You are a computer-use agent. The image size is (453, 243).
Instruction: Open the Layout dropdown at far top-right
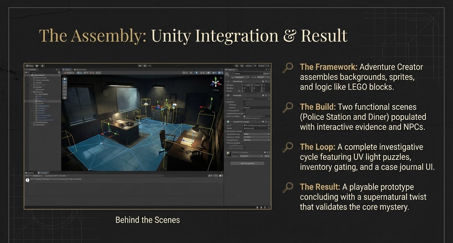coord(263,66)
